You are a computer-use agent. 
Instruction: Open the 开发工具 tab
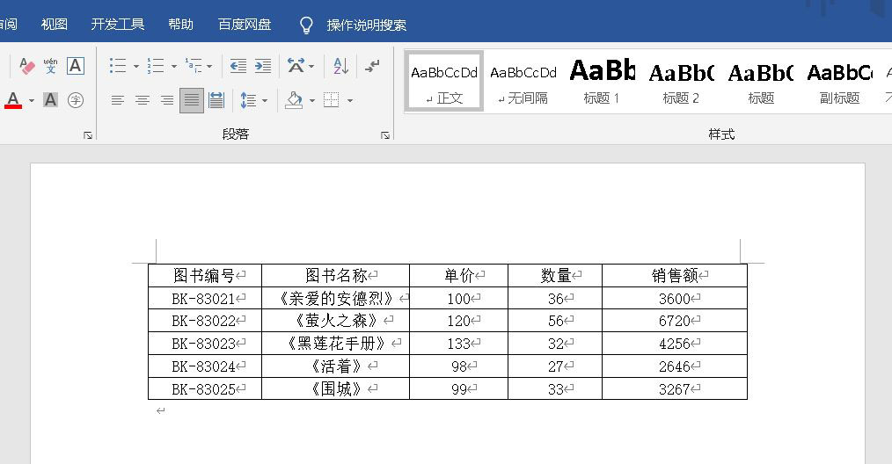coord(118,25)
